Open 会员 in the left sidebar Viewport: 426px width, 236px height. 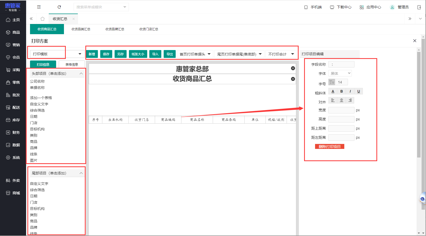(13, 57)
